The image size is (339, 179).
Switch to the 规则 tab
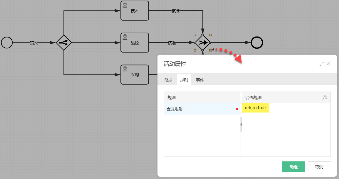click(184, 80)
